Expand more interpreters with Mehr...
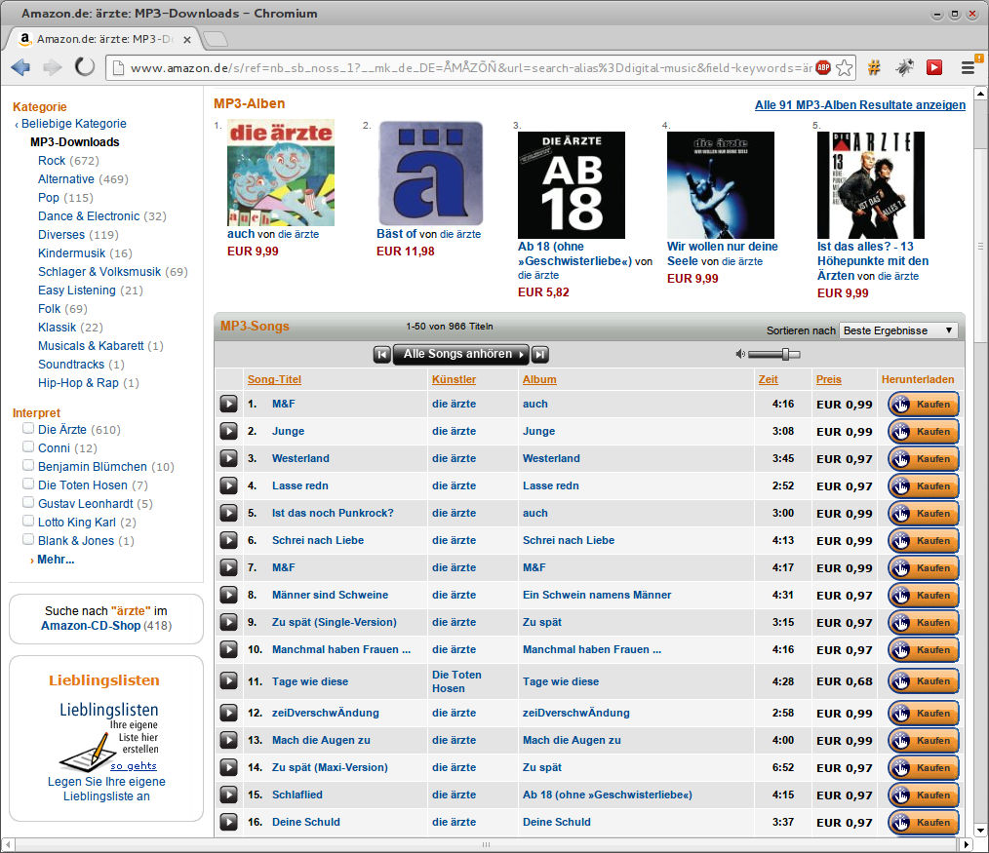Screen dimensions: 989x853 click(x=55, y=560)
